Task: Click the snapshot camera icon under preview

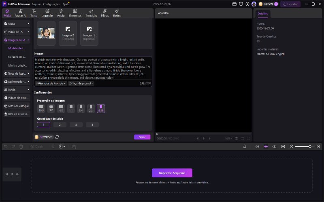Action: click(237, 139)
